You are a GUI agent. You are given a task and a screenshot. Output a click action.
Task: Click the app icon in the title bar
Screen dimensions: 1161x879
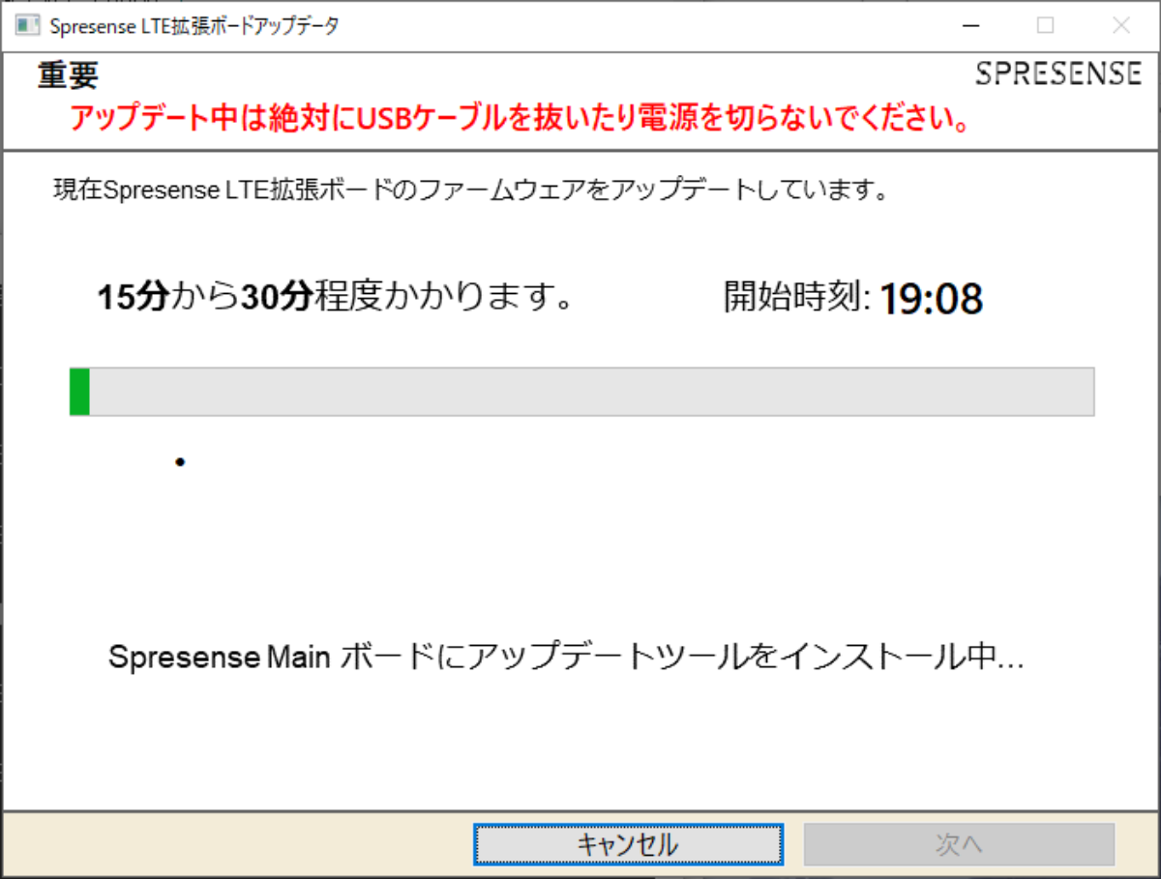[27, 26]
